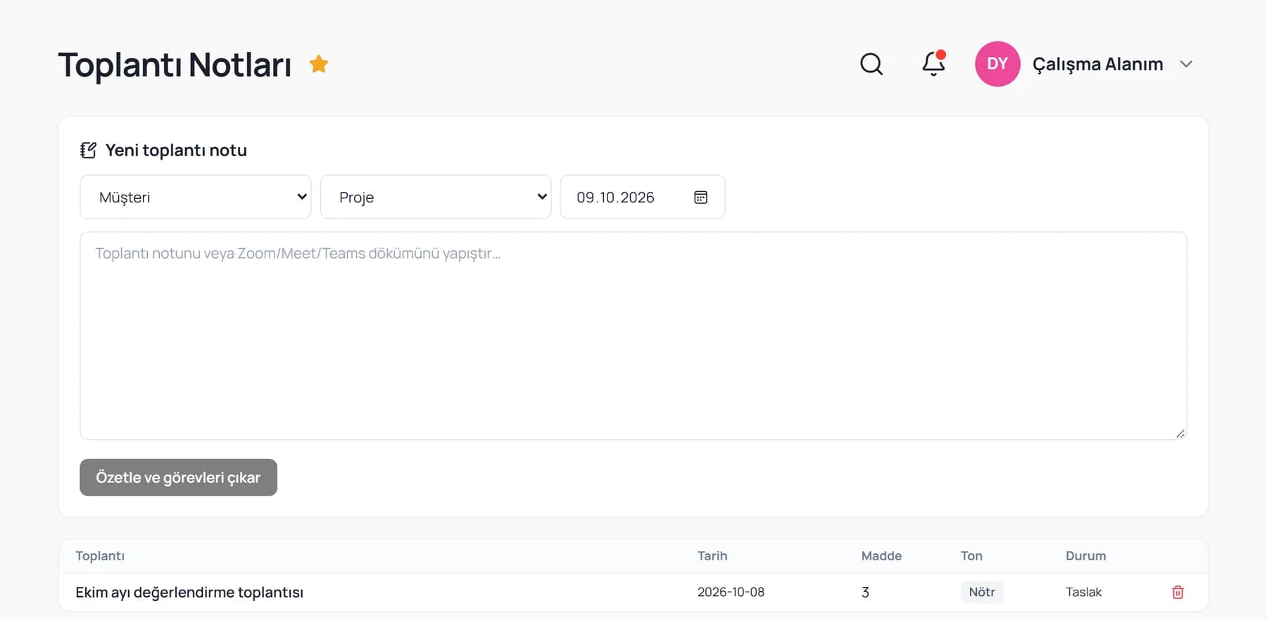Click Özetle ve görevleri çıkar button
Image resolution: width=1267 pixels, height=620 pixels.
178,477
